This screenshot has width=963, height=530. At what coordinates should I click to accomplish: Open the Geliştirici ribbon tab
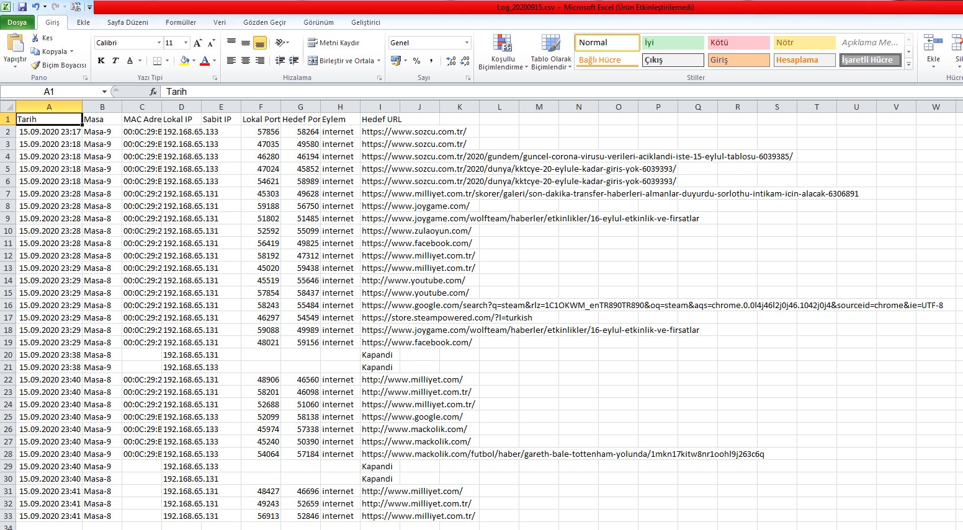(x=365, y=22)
